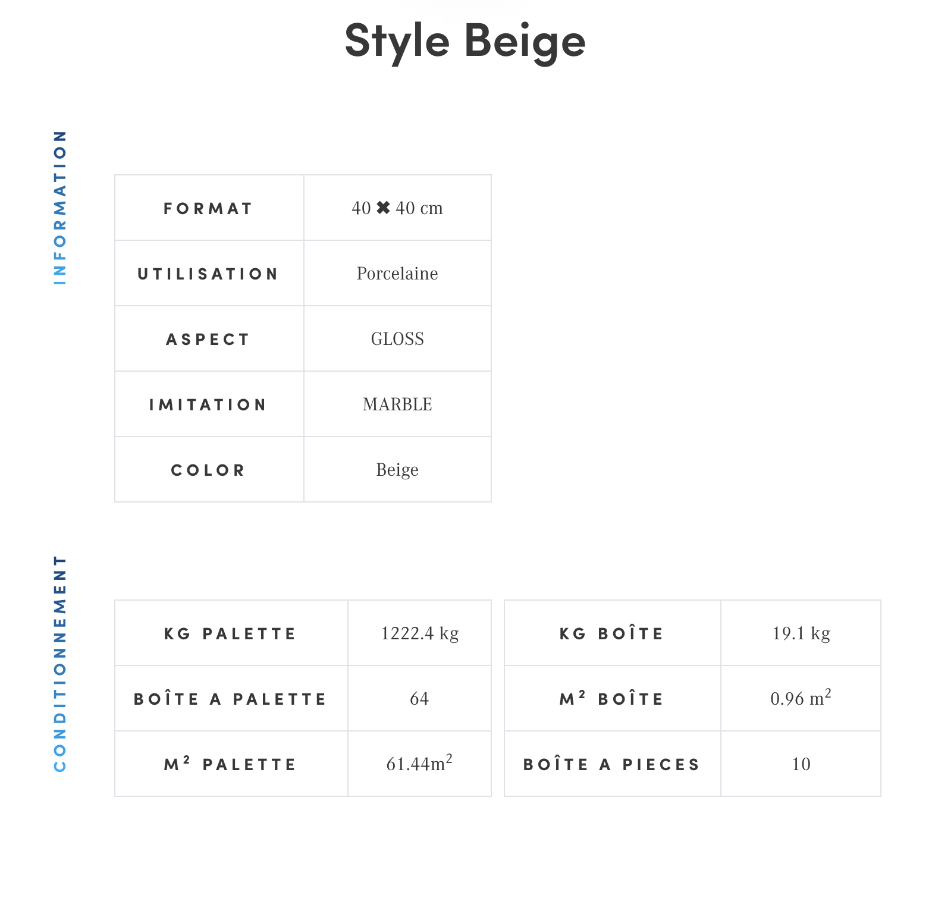Screen dimensions: 935x898
Task: Click the ASPECT row label
Action: click(x=208, y=340)
